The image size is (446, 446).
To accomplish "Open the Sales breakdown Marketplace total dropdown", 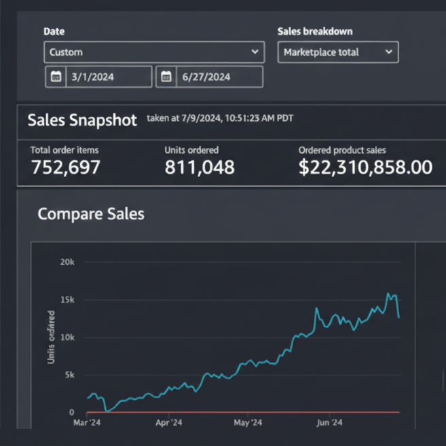I will coord(338,52).
